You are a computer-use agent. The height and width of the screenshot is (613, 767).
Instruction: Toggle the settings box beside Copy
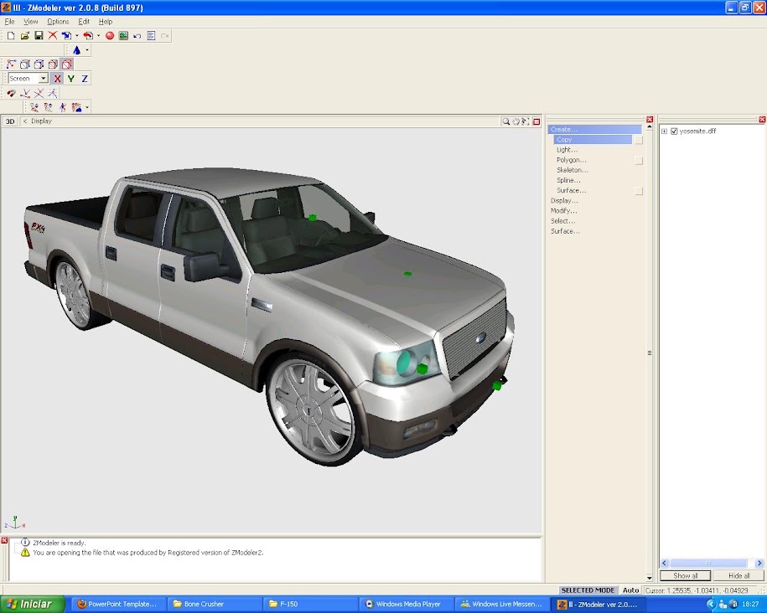pos(639,140)
